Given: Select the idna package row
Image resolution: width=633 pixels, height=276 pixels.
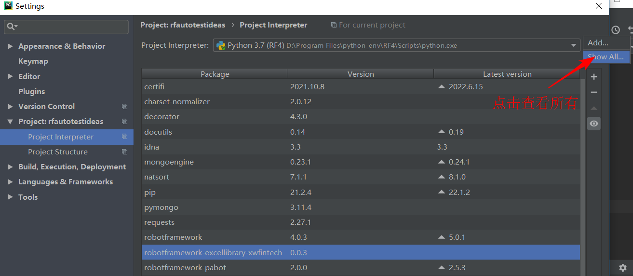Looking at the screenshot, I should [x=361, y=147].
